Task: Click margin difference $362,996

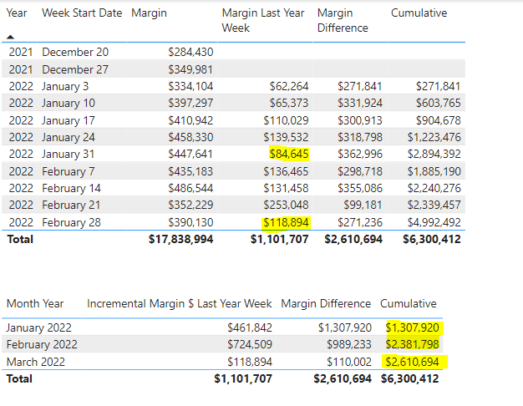Action: click(360, 154)
